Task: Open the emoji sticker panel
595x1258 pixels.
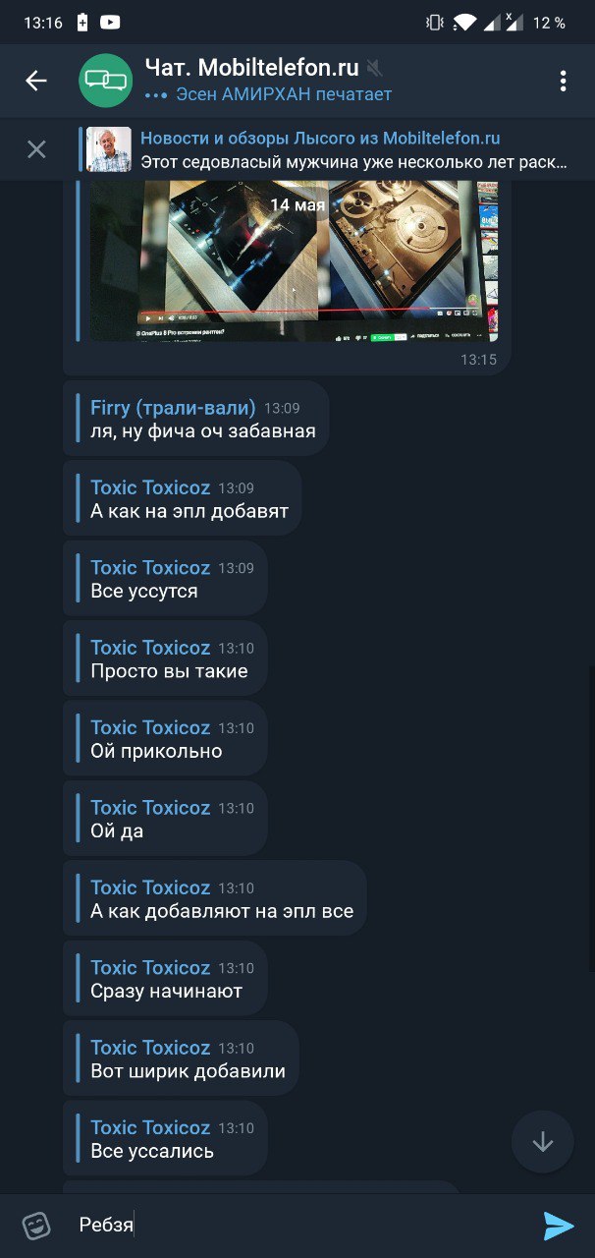Action: click(x=36, y=1225)
